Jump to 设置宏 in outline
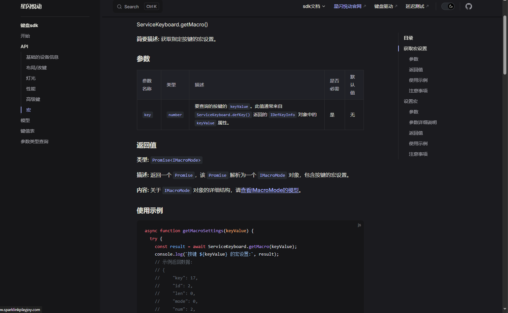508x313 pixels. click(411, 101)
